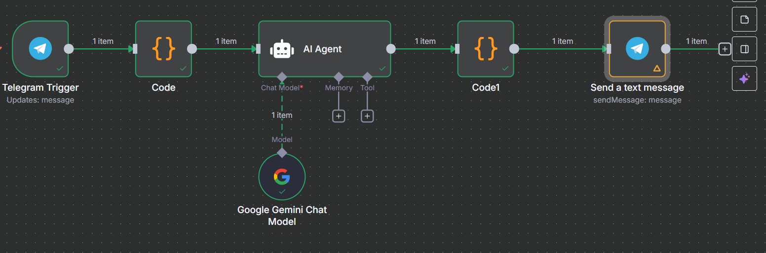Image resolution: width=766 pixels, height=253 pixels.
Task: Click the Chat Model diamond connector
Action: [282, 77]
